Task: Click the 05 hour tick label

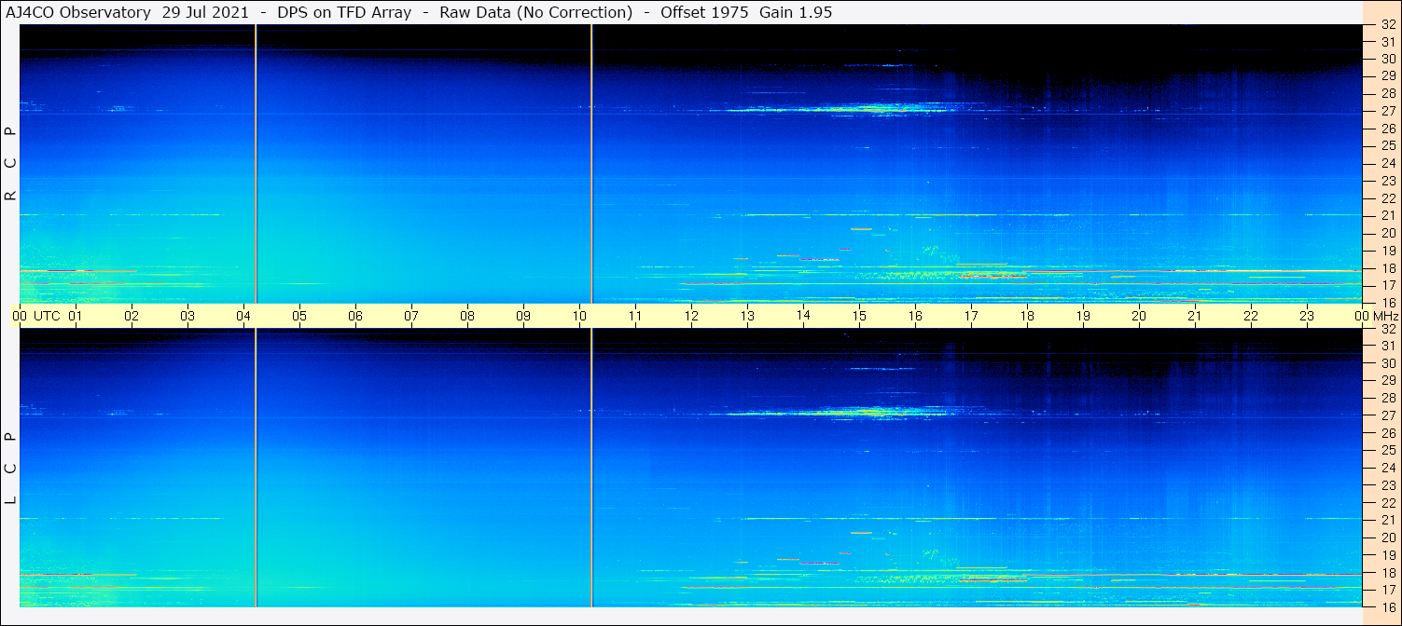Action: pyautogui.click(x=299, y=316)
